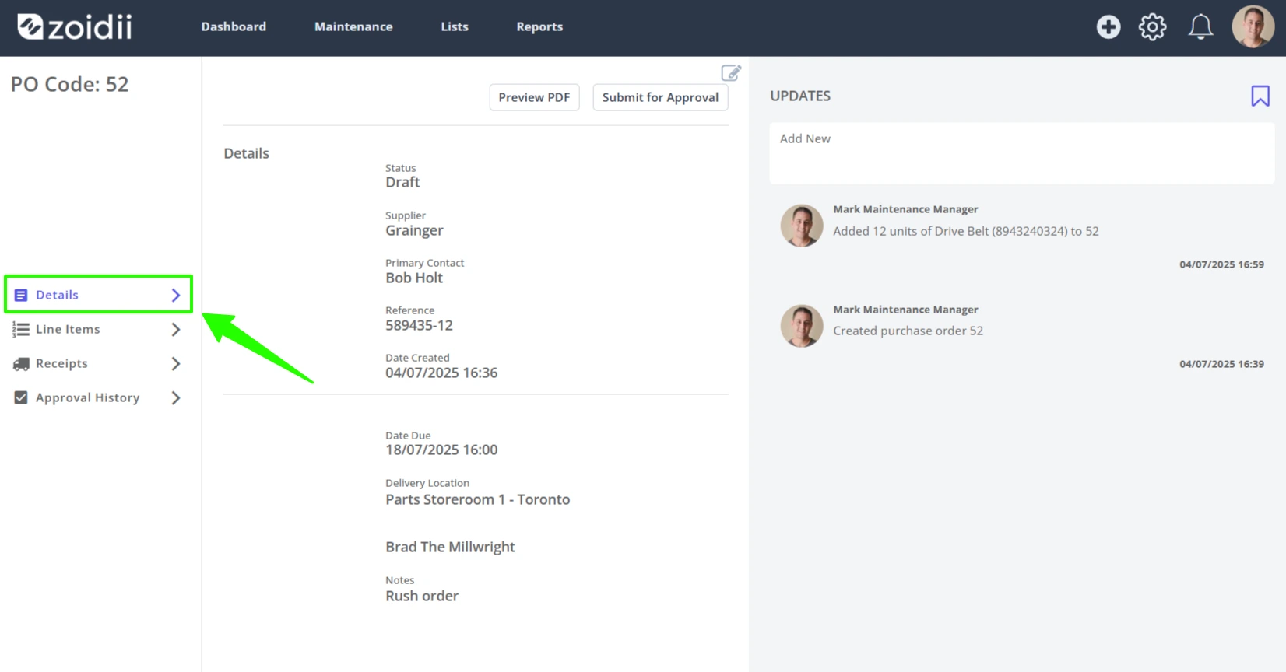
Task: Click the Details sidebar icon
Action: [x=21, y=295]
